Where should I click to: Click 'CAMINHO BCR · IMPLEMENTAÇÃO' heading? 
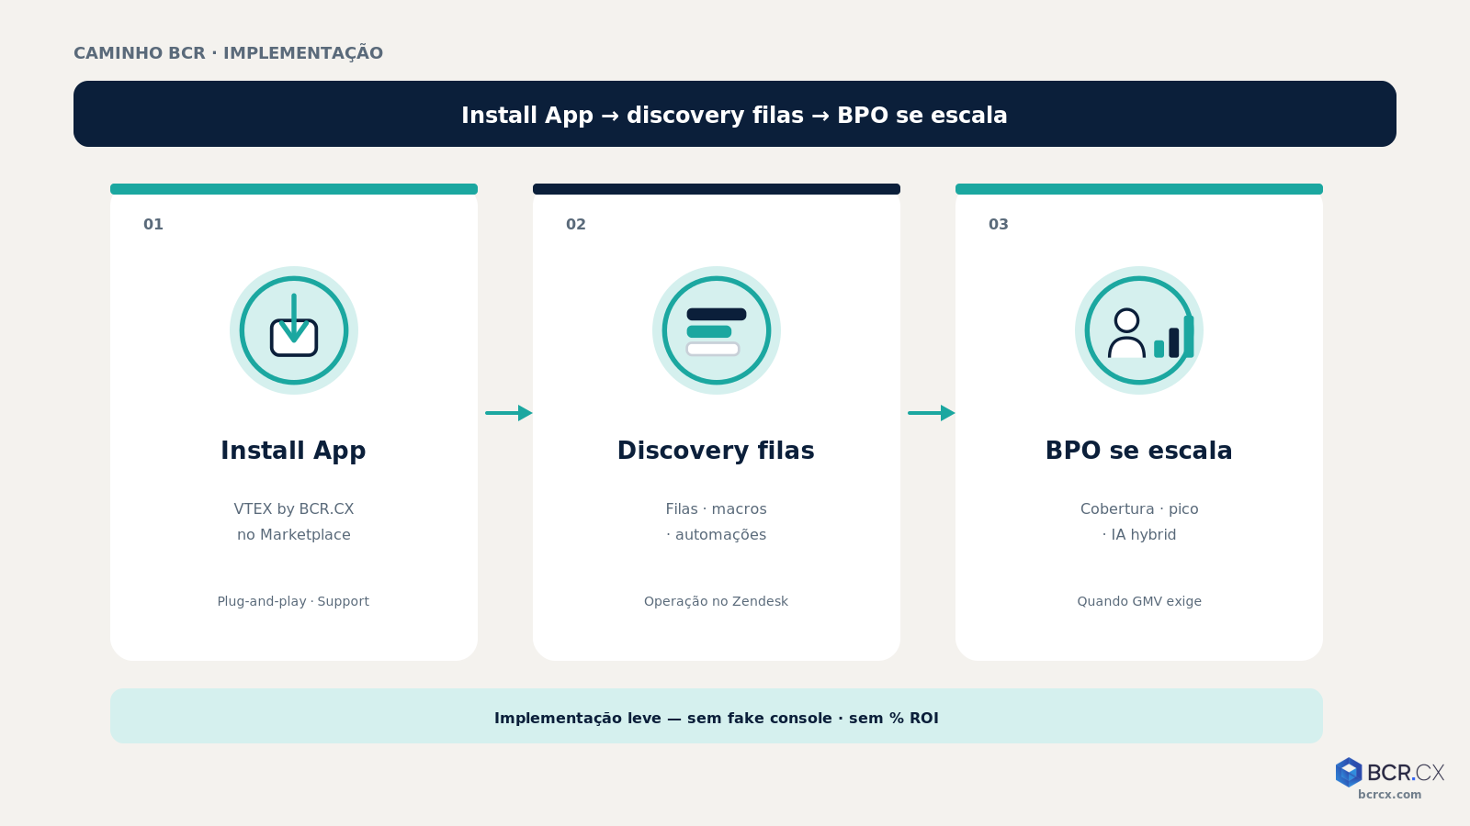[228, 52]
